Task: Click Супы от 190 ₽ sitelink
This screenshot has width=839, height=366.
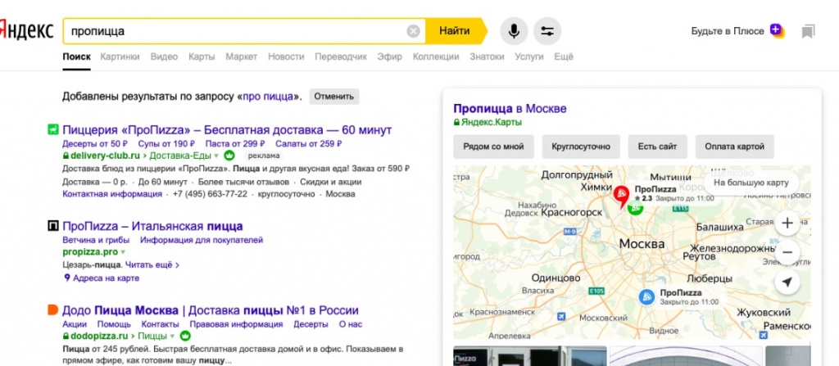Action: 166,144
